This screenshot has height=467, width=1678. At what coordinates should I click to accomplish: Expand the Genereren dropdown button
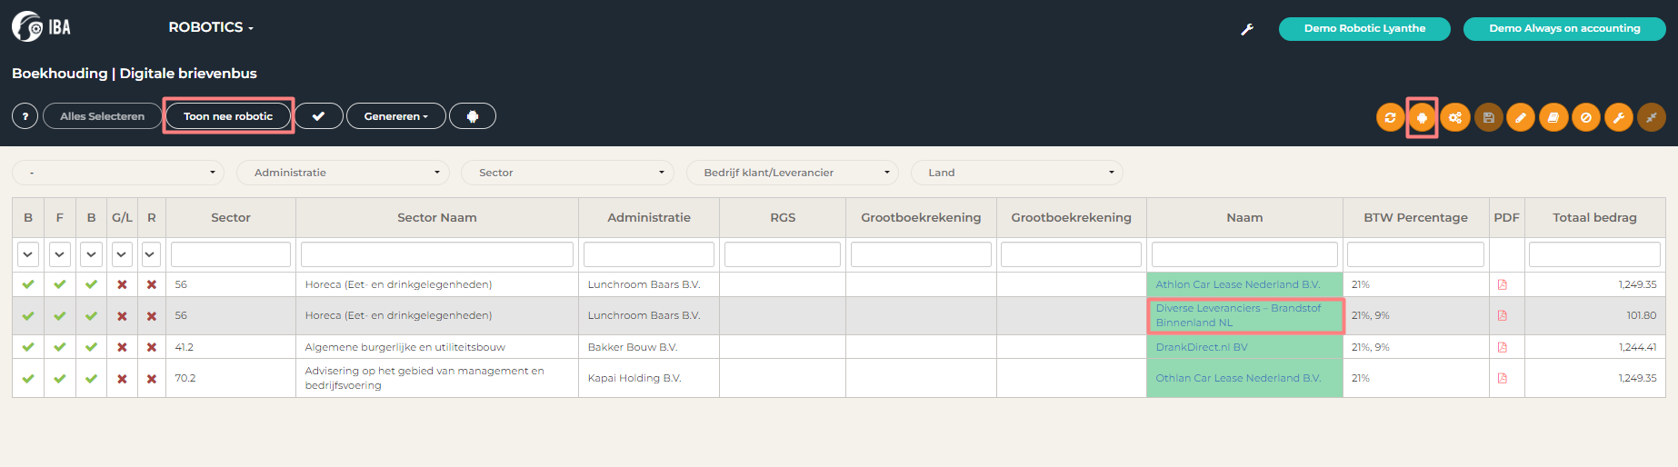(x=396, y=116)
